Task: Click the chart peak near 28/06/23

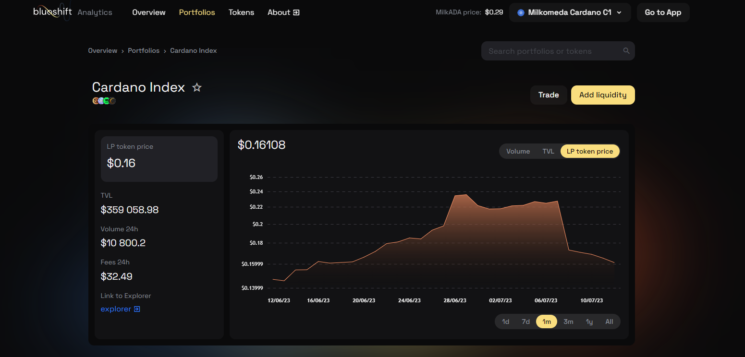Action: 465,194
